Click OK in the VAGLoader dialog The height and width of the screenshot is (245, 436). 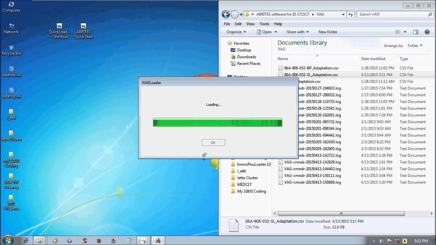click(213, 143)
